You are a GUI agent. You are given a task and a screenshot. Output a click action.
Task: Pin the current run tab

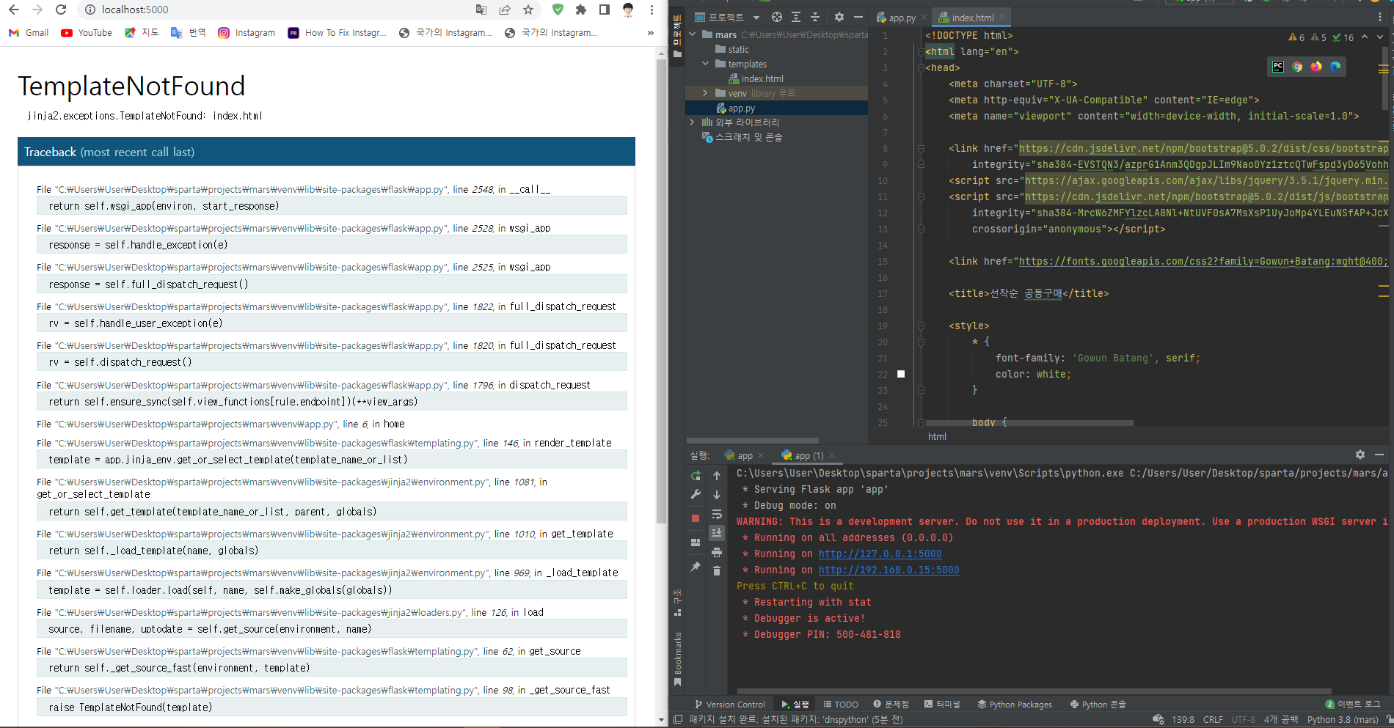pyautogui.click(x=696, y=567)
